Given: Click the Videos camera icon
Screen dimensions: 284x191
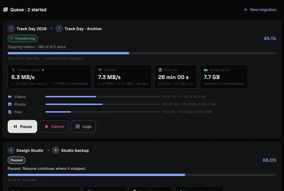Looking at the screenshot, I should click(x=10, y=96).
